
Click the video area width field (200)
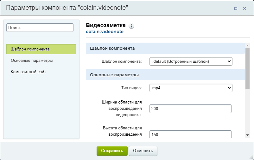pos(190,109)
